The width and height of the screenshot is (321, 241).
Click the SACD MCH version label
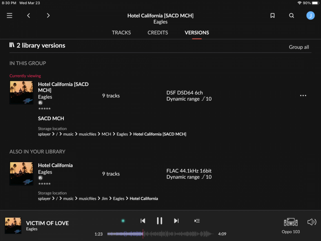click(51, 118)
